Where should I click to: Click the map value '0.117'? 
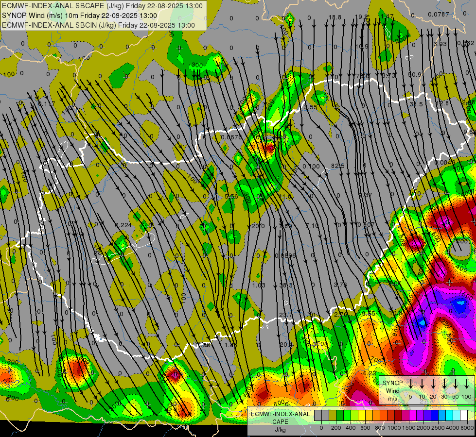point(47,104)
